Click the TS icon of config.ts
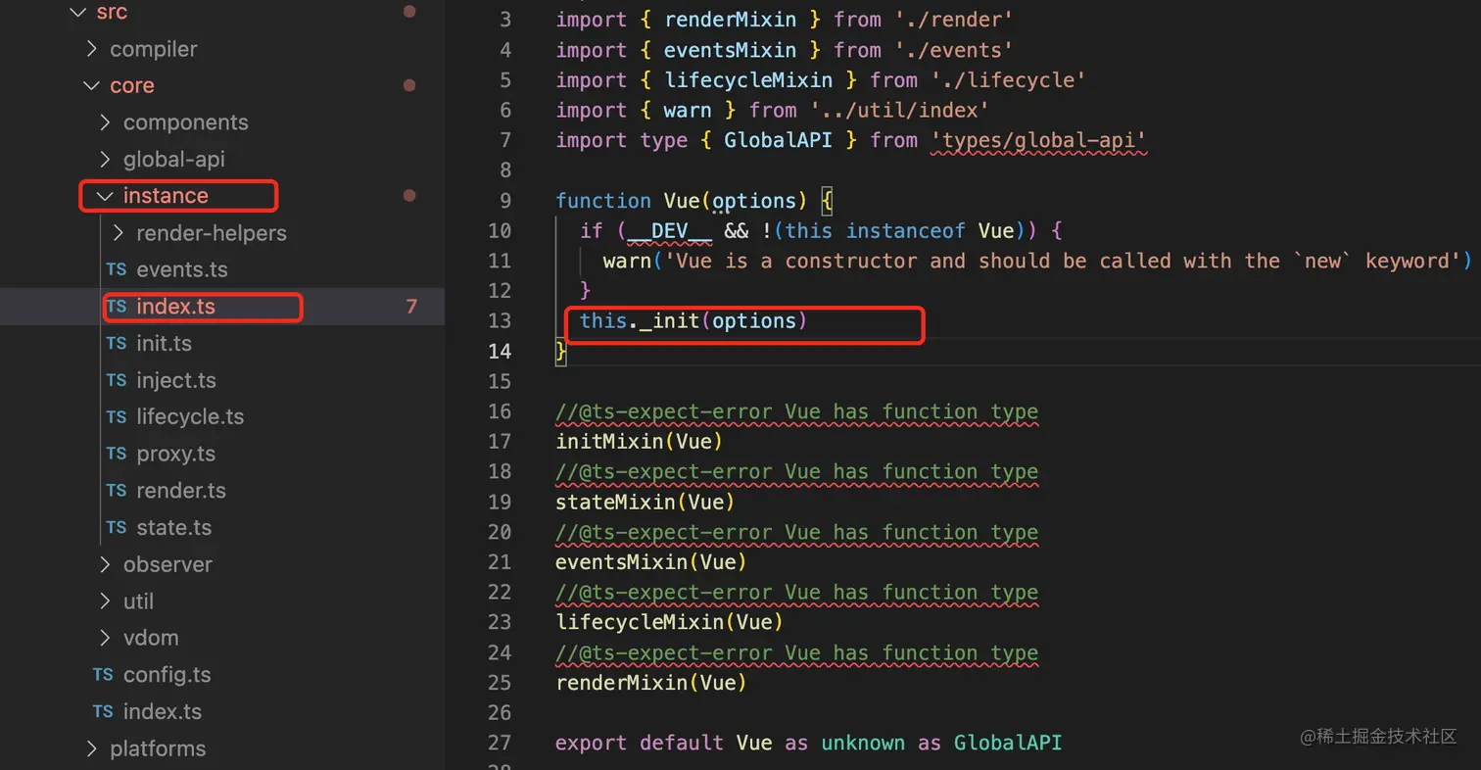This screenshot has width=1481, height=770. point(103,674)
